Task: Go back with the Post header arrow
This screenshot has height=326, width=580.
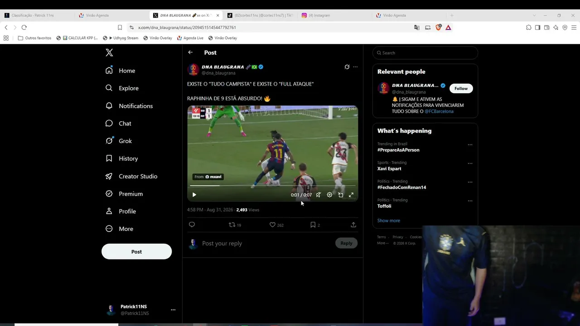Action: pos(190,53)
